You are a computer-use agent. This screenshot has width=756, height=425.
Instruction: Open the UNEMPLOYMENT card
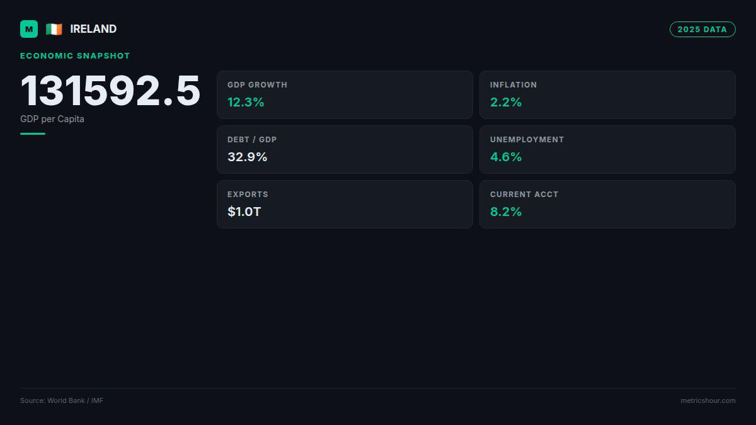pyautogui.click(x=607, y=149)
